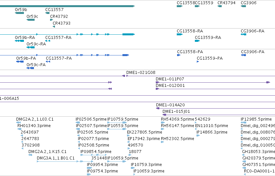Click the CG3906 gene label
Screen dimensions: 275x176
click(249, 3)
